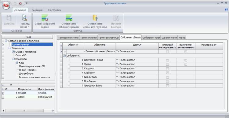Viewport: 229px width, 118px height.
Task: Click the Роля column header
Action: pos(29,37)
